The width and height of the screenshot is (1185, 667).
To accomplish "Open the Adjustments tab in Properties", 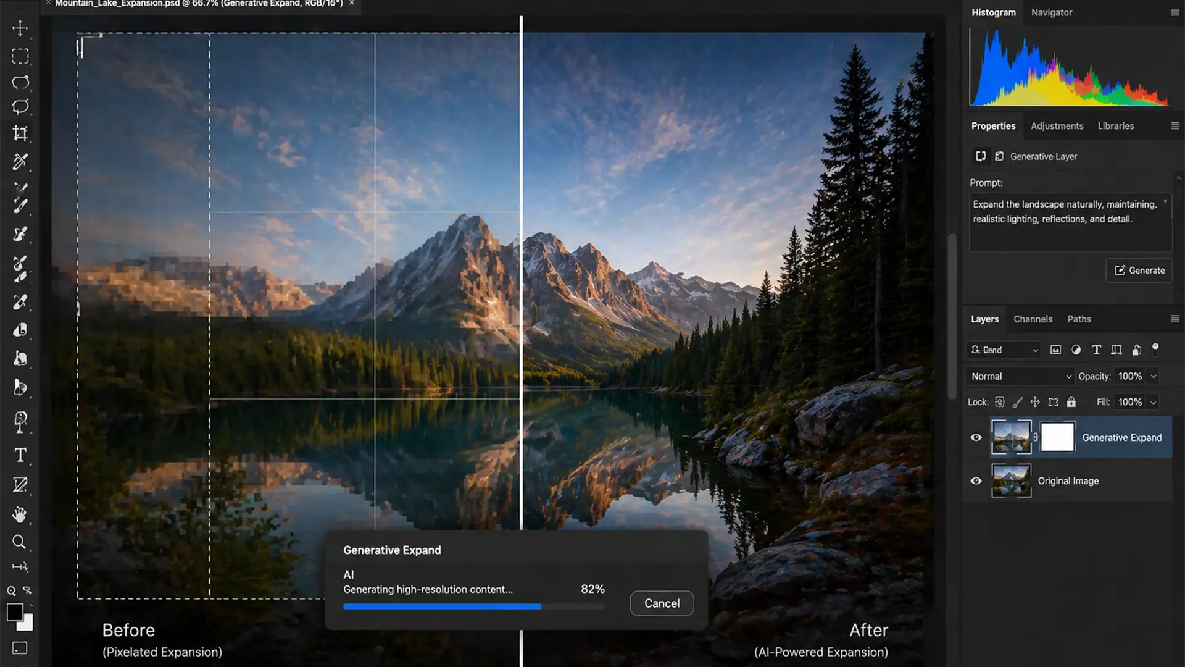I will (x=1057, y=126).
